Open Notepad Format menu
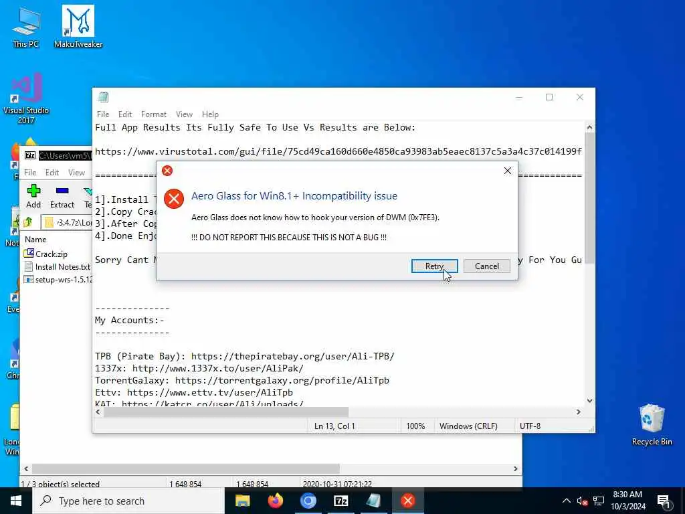Image resolution: width=685 pixels, height=514 pixels. 154,114
